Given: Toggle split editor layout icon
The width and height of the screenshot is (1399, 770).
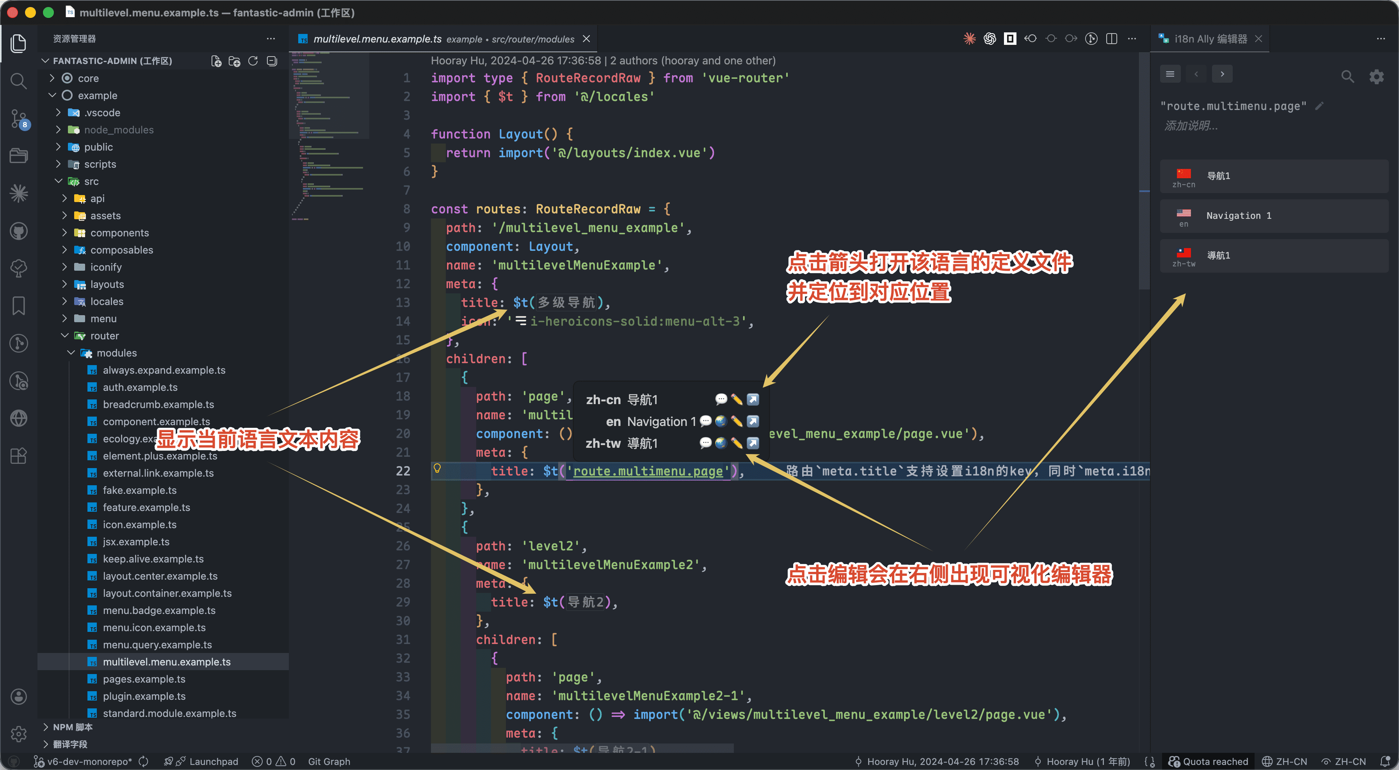Looking at the screenshot, I should click(x=1112, y=39).
